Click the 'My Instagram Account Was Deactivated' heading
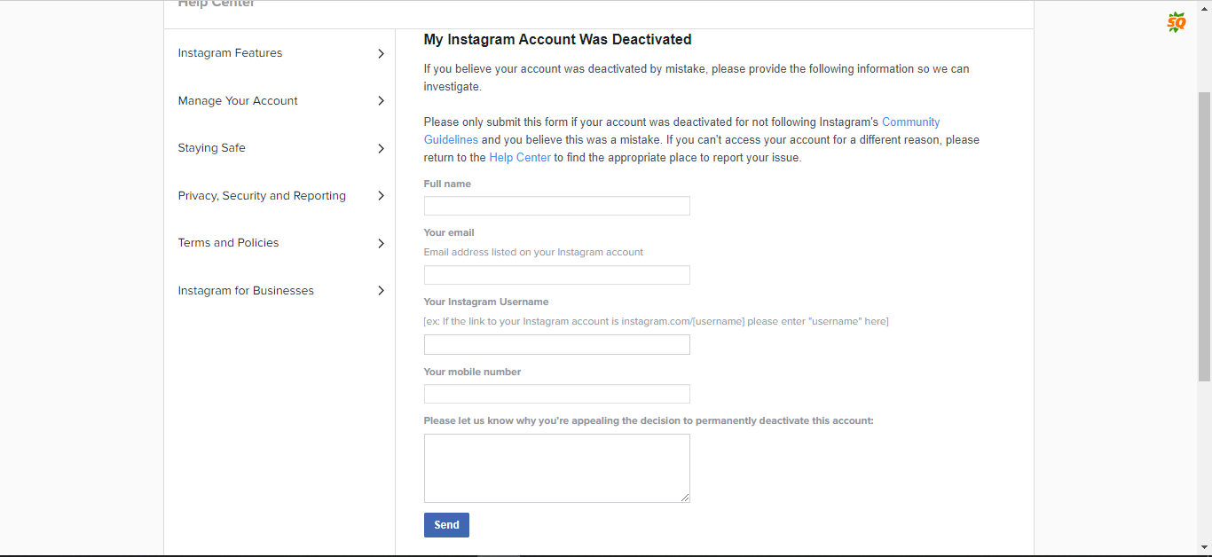The image size is (1212, 557). 557,40
